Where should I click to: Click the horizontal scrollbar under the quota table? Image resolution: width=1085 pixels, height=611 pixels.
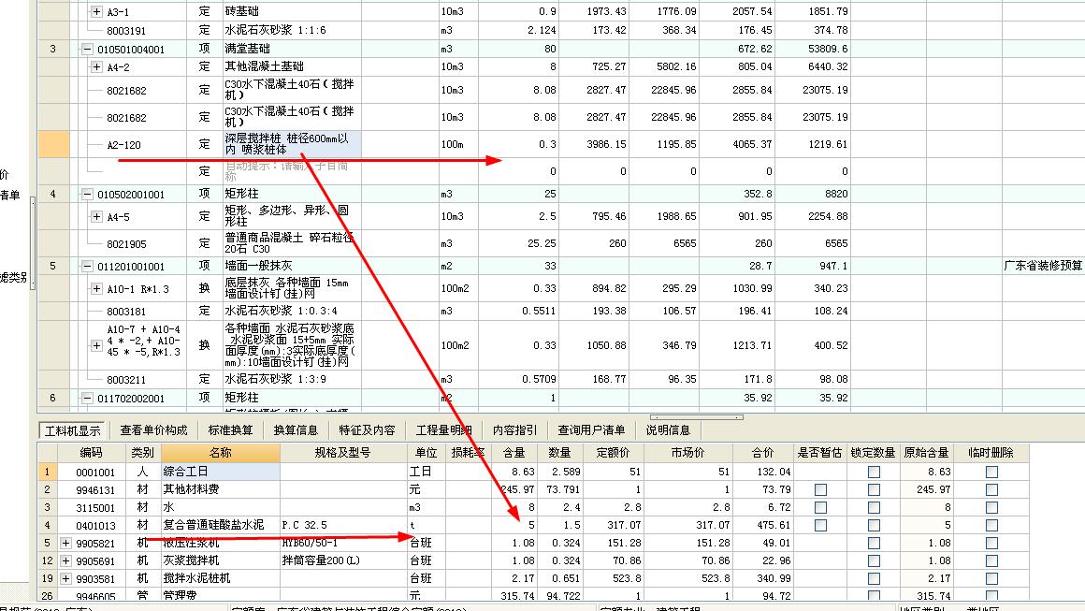pos(696,417)
